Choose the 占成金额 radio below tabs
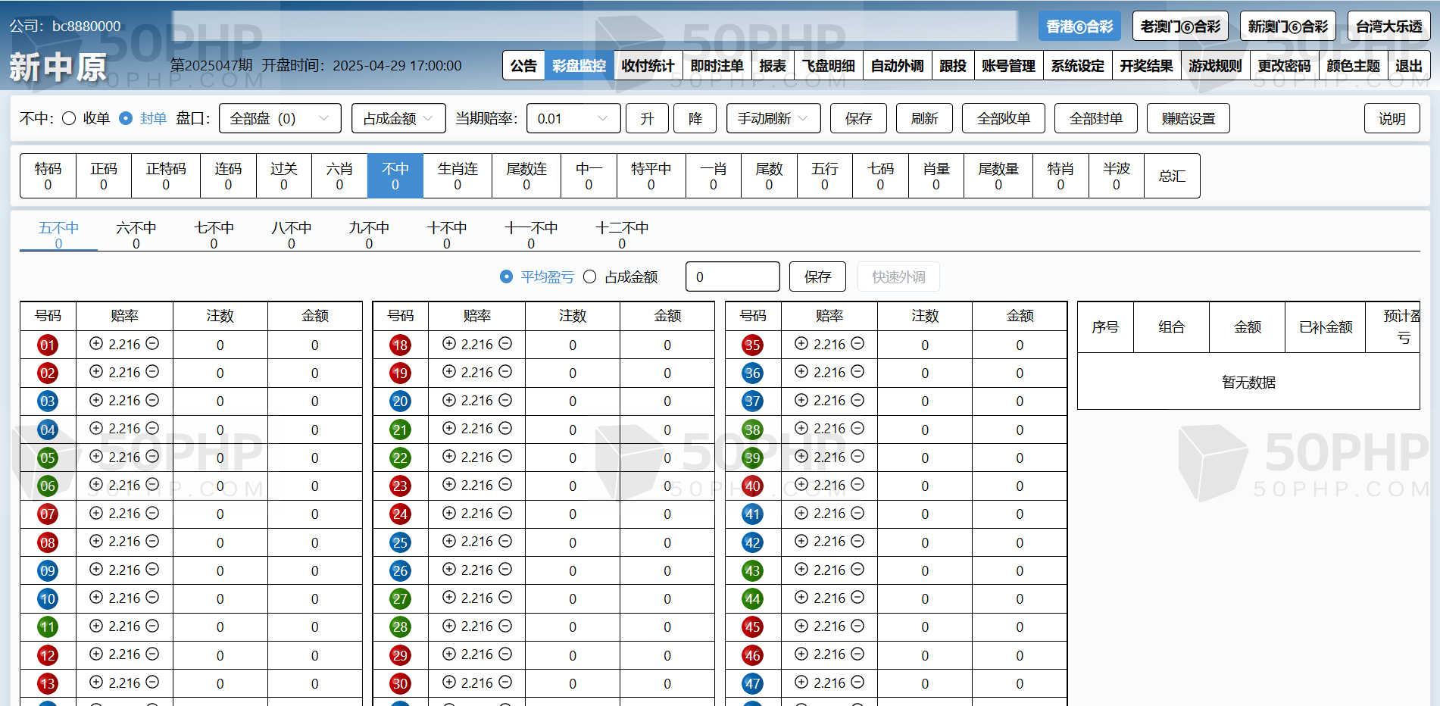The height and width of the screenshot is (706, 1440). point(590,277)
